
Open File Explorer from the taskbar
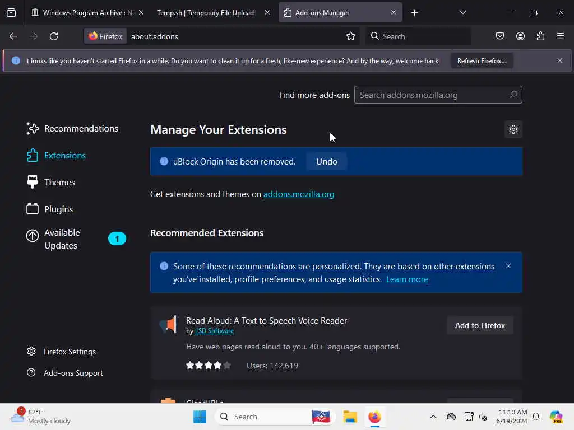[x=350, y=417]
